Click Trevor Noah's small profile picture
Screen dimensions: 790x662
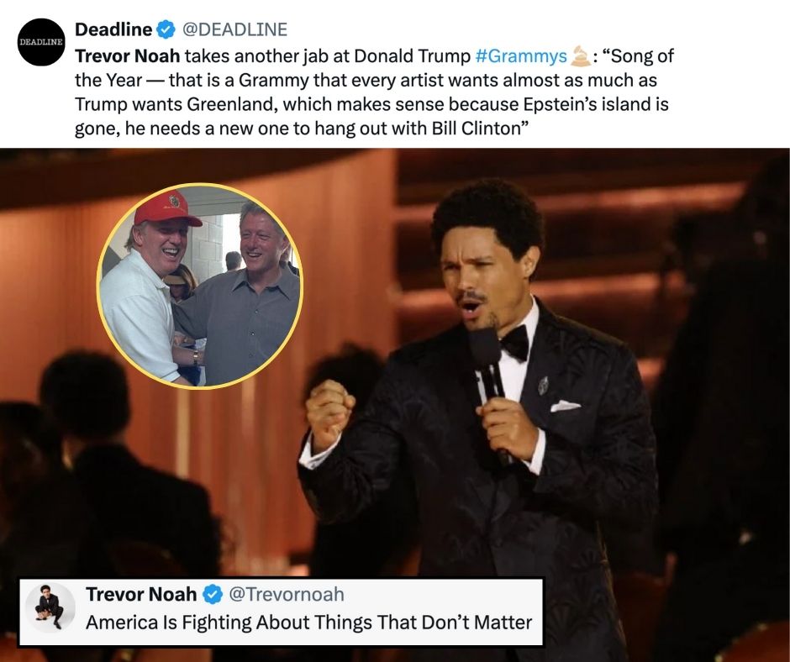50,607
